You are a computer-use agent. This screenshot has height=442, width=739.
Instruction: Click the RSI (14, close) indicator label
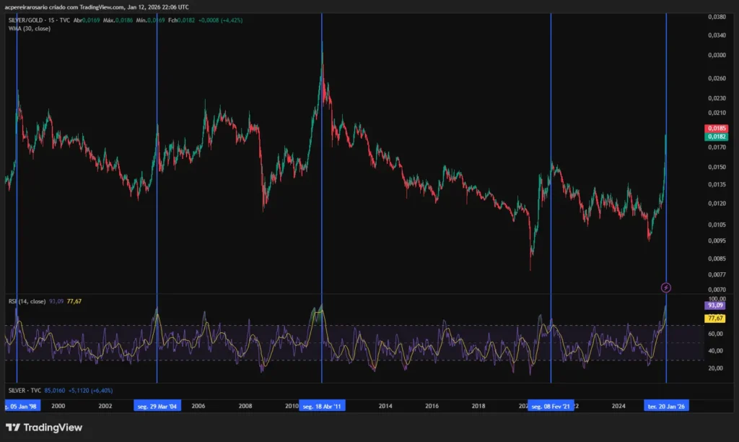pos(26,302)
